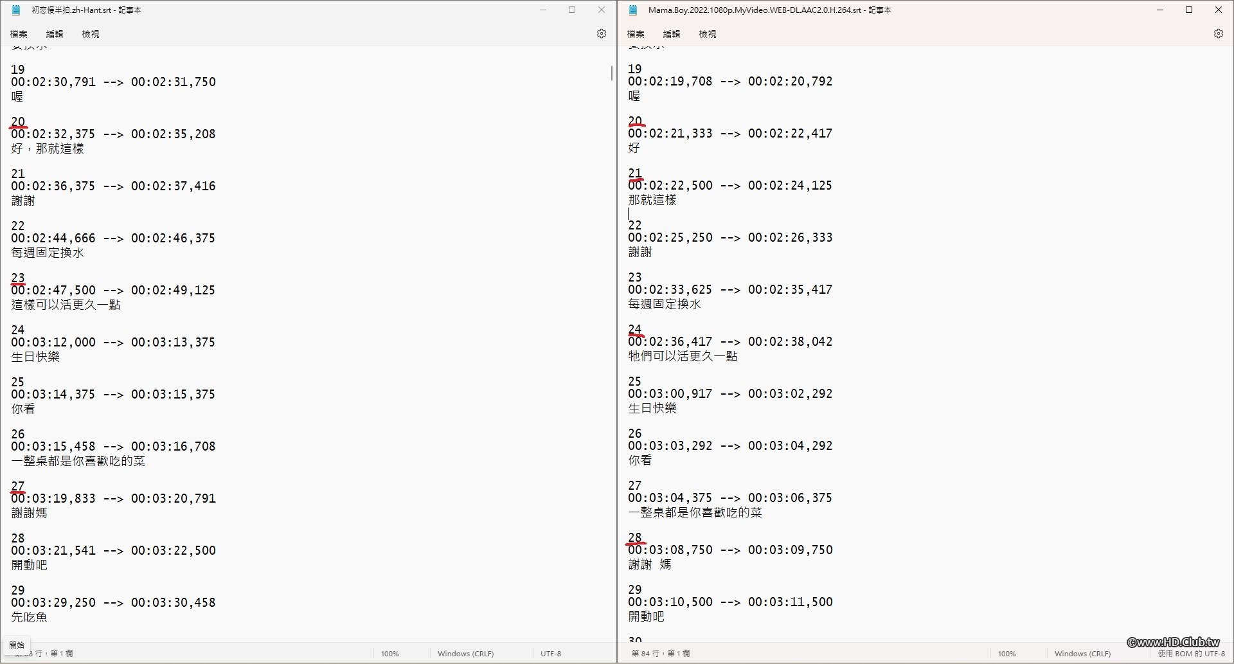Open settings gear in the Mama.Boy Notepad window
The width and height of the screenshot is (1234, 664).
[x=1219, y=33]
